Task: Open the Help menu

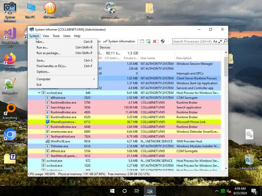Action: coord(77,36)
